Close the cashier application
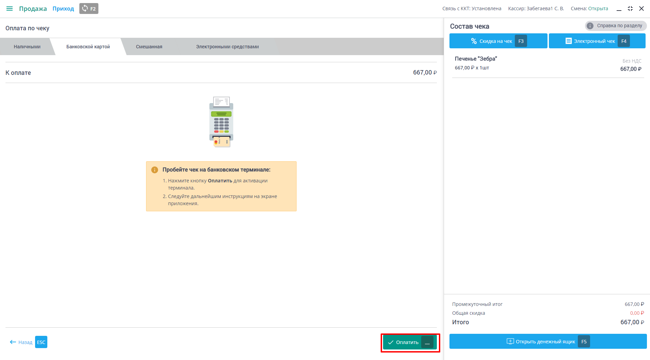Viewport: 650px width, 360px height. point(641,9)
